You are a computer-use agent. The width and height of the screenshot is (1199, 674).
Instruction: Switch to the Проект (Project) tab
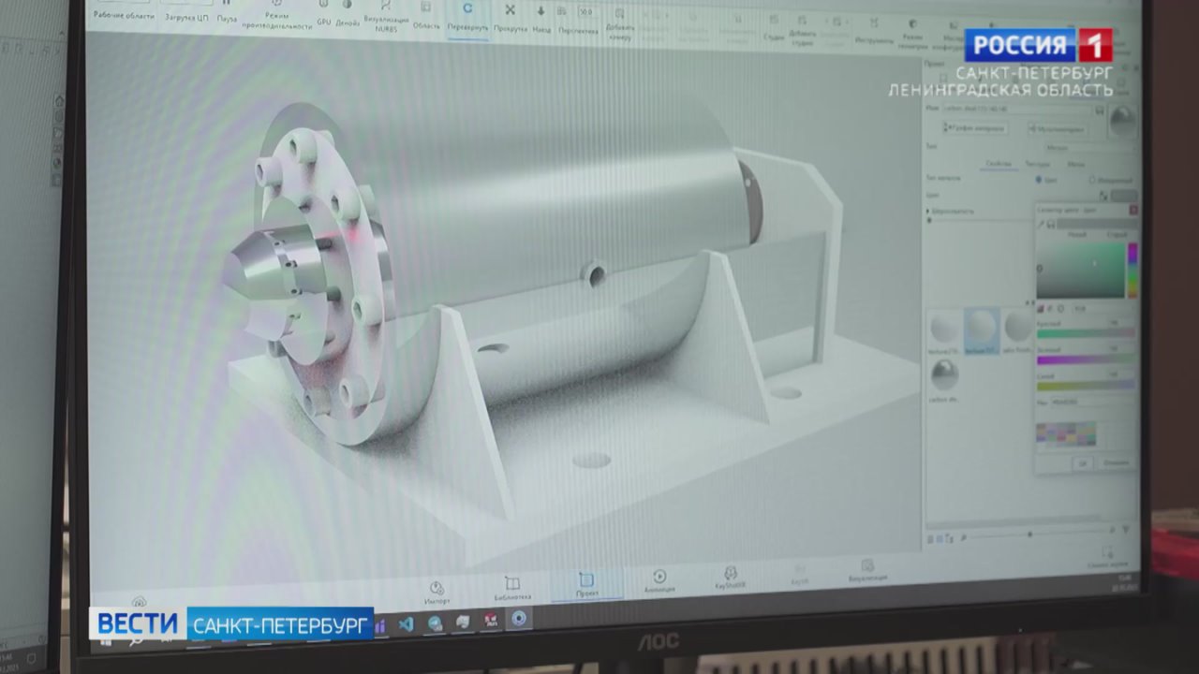tap(586, 584)
